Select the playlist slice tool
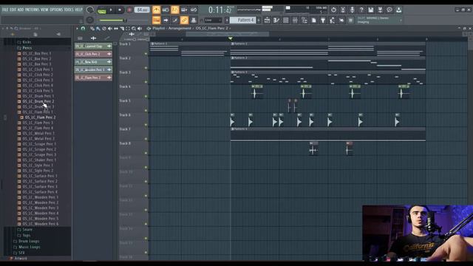Image resolution: width=473 pixels, height=266 pixels. (x=122, y=28)
